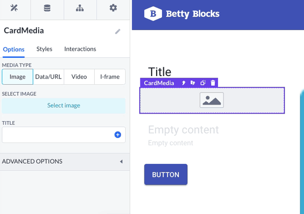This screenshot has height=214, width=304.
Task: Select parent component arrow on CardMedia toolbar
Action: click(183, 83)
